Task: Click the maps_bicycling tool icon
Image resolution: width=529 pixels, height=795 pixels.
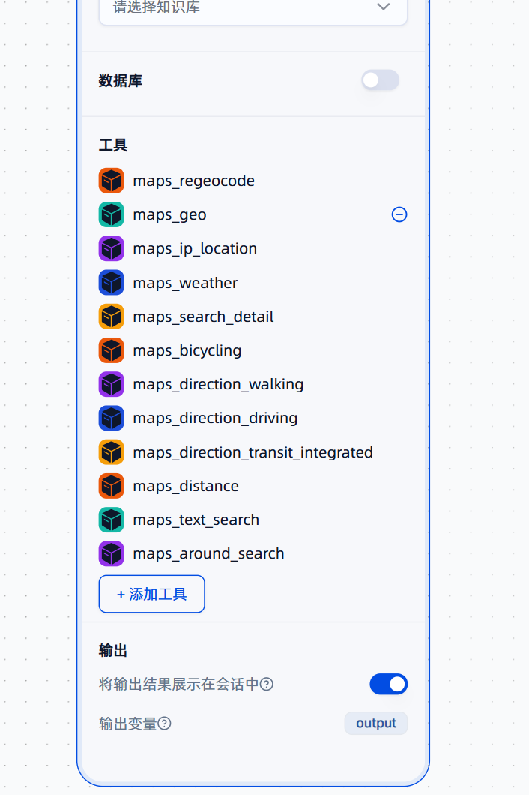Action: (112, 350)
